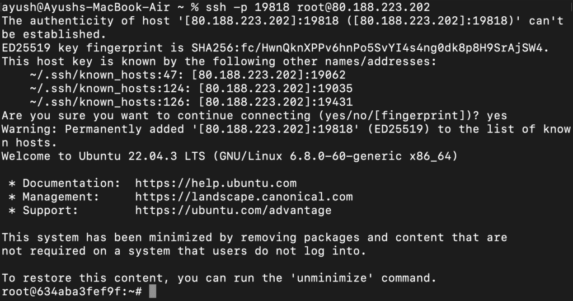Viewport: 573px width, 301px height.
Task: Click the known_hosts:126 entry line
Action: pos(191,102)
